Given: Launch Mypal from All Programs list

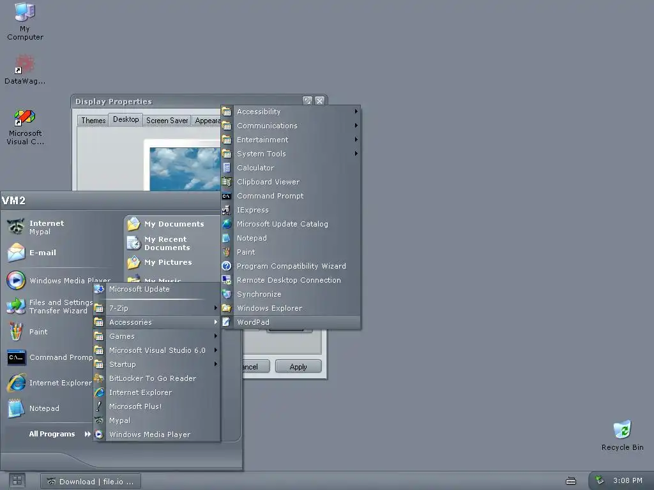Looking at the screenshot, I should coord(156,420).
